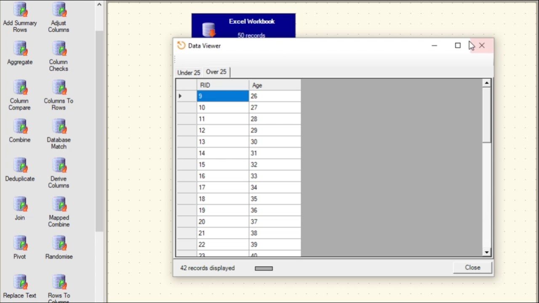Choose the Column Checks tool icon
This screenshot has height=303, width=539.
pos(59,48)
